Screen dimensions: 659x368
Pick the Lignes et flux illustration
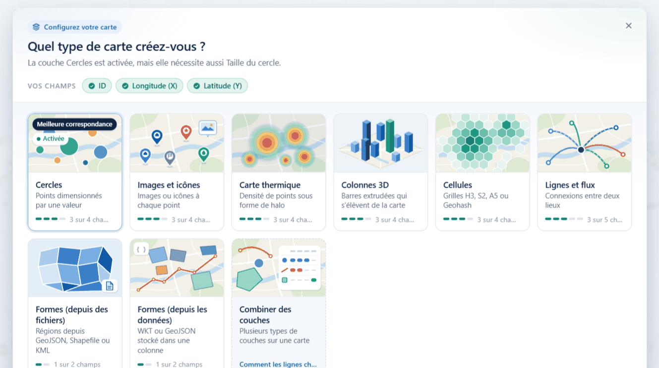click(585, 143)
